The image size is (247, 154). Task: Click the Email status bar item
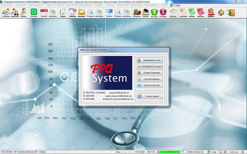click(x=212, y=152)
